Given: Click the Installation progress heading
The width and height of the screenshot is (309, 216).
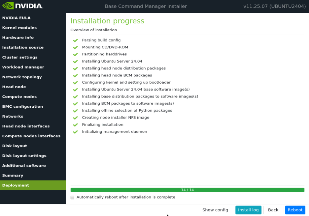Looking at the screenshot, I should tap(107, 21).
